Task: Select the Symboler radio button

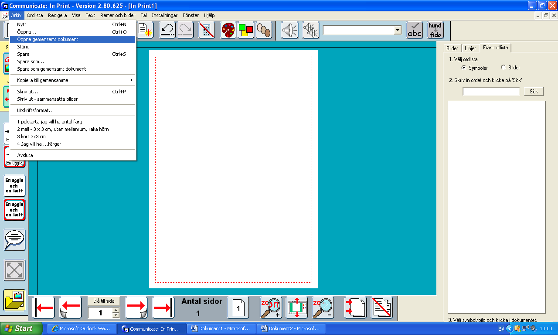Action: pos(463,68)
